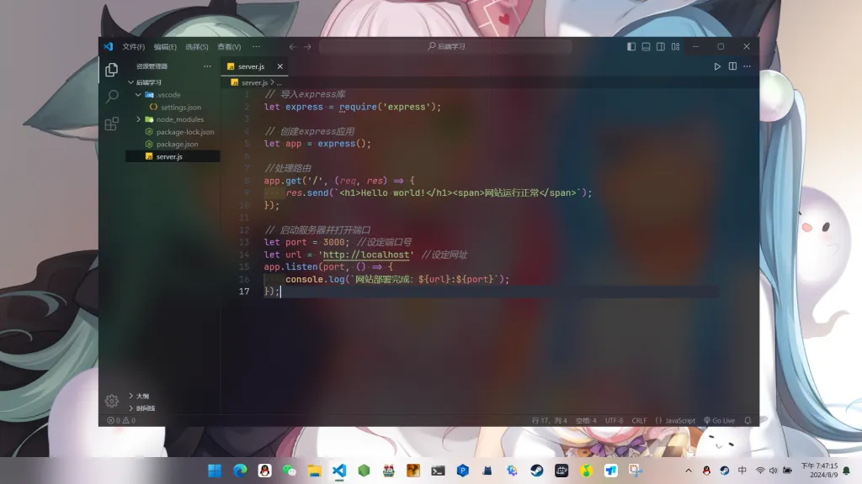862x484 pixels.
Task: Open QQ penguin icon in taskbar
Action: pyautogui.click(x=265, y=471)
